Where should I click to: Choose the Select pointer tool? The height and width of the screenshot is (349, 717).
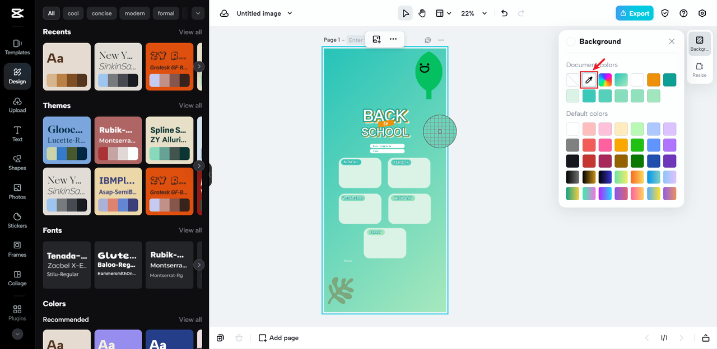(x=405, y=13)
